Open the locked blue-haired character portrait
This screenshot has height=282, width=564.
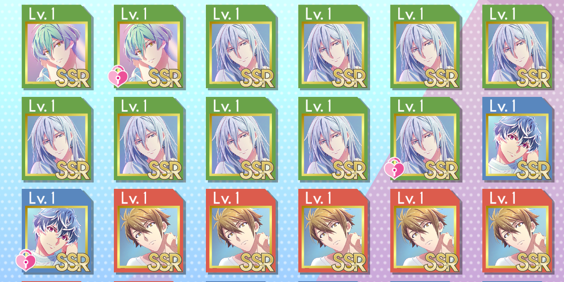point(57,231)
